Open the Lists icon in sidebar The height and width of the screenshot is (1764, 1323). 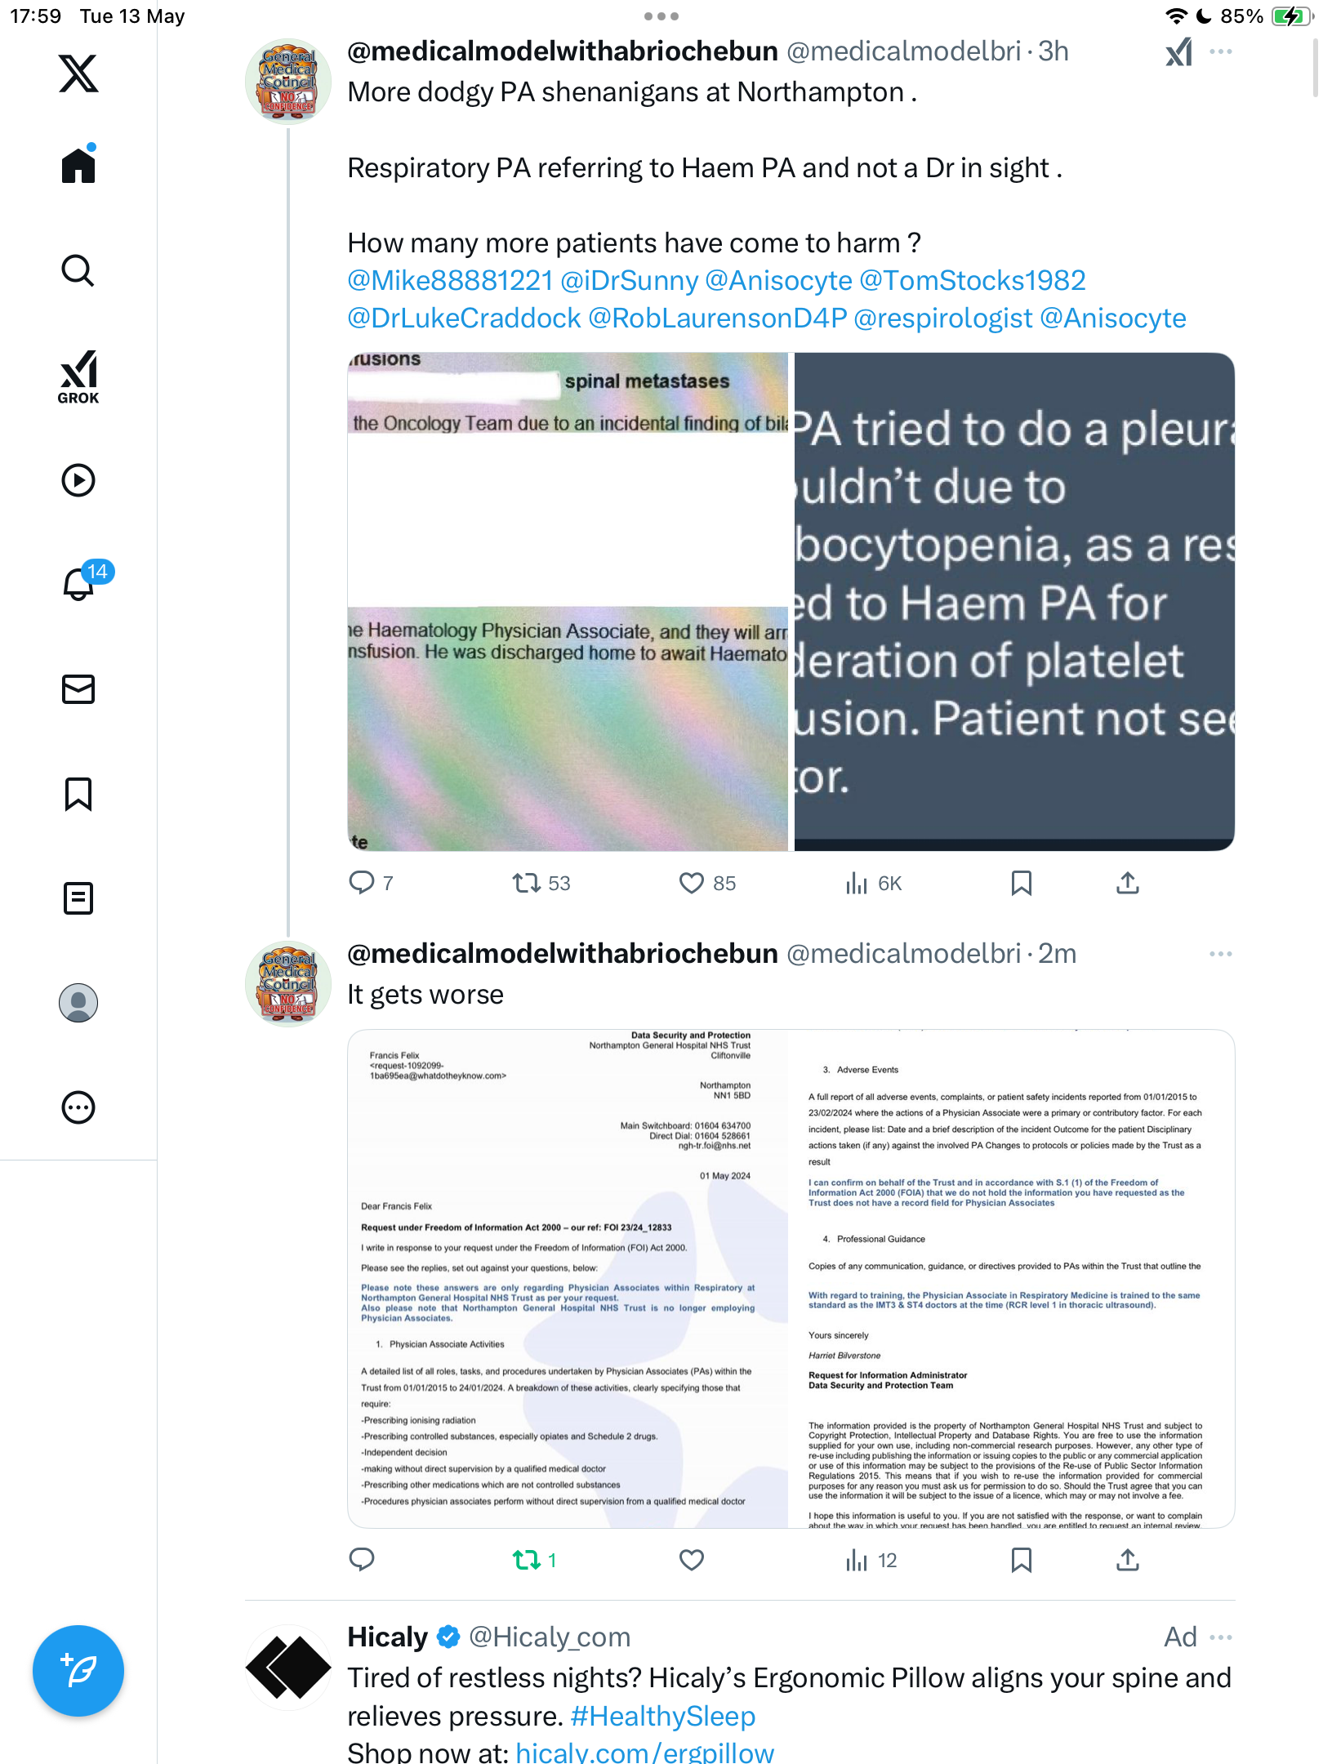pos(78,898)
